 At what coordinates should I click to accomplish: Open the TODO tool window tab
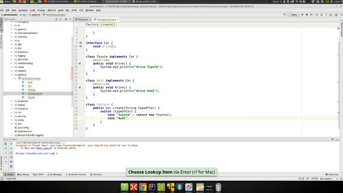pyautogui.click(x=38, y=174)
